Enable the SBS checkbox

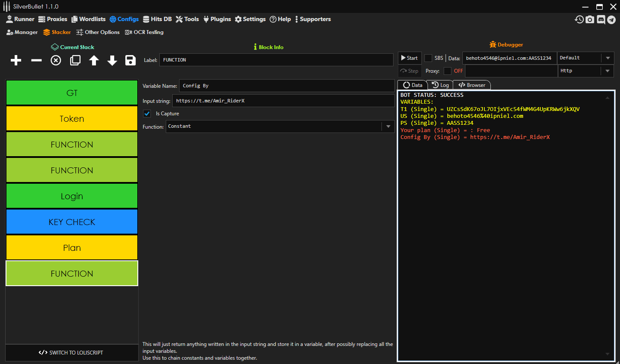click(x=428, y=58)
